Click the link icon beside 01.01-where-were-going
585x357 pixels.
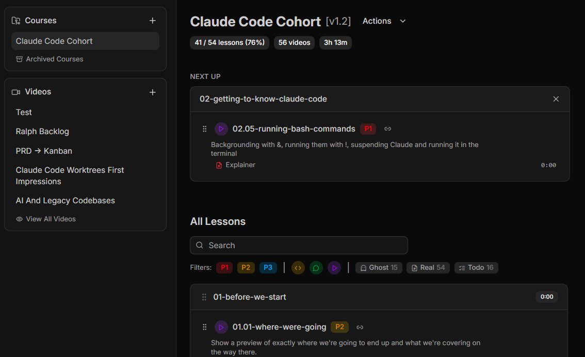[360, 327]
